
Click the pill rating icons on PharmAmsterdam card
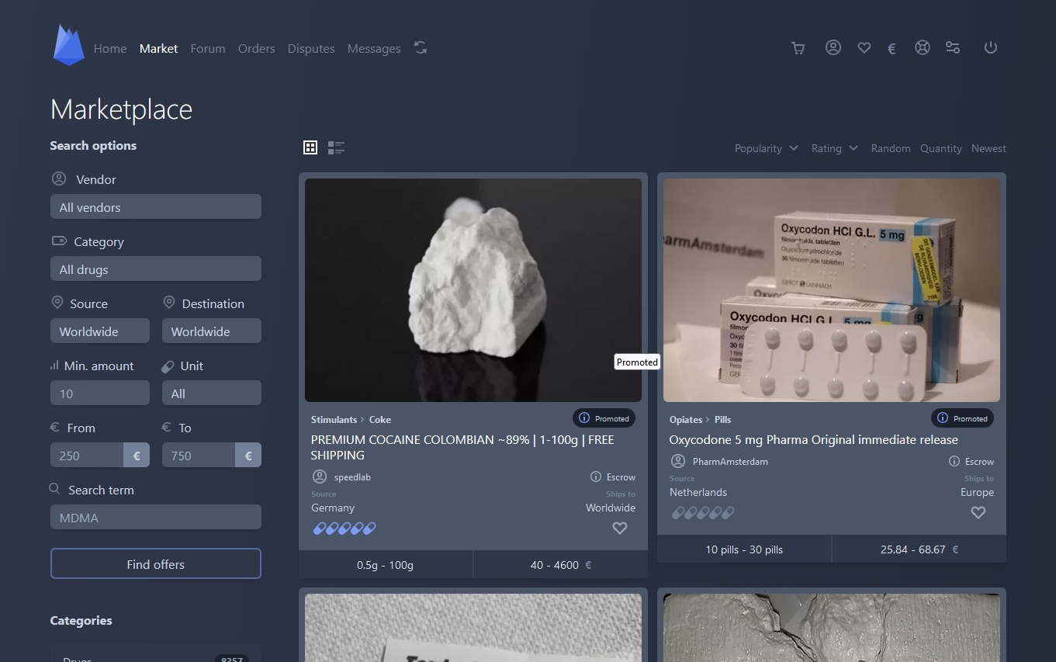pyautogui.click(x=703, y=513)
